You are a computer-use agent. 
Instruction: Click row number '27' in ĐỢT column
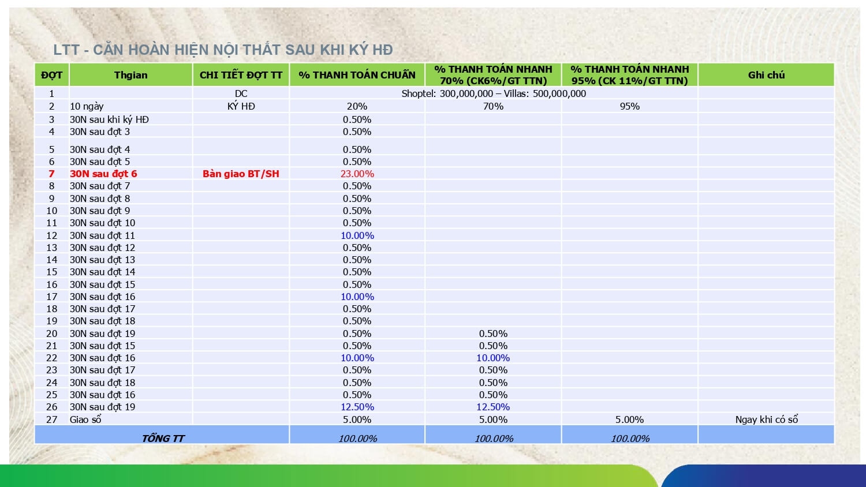[51, 419]
